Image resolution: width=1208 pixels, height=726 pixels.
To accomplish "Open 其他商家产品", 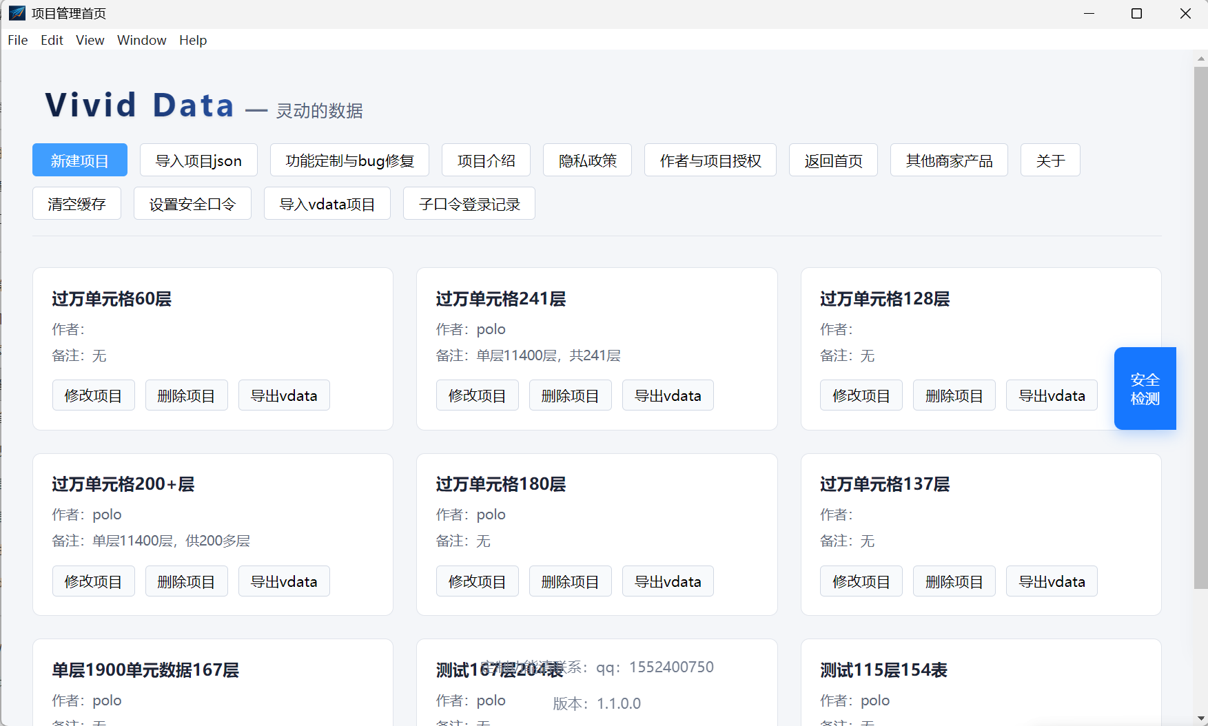I will coord(949,160).
